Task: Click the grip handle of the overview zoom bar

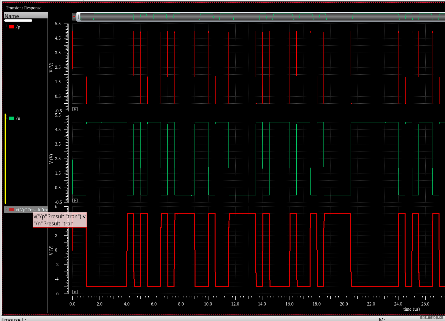Action: (78, 16)
